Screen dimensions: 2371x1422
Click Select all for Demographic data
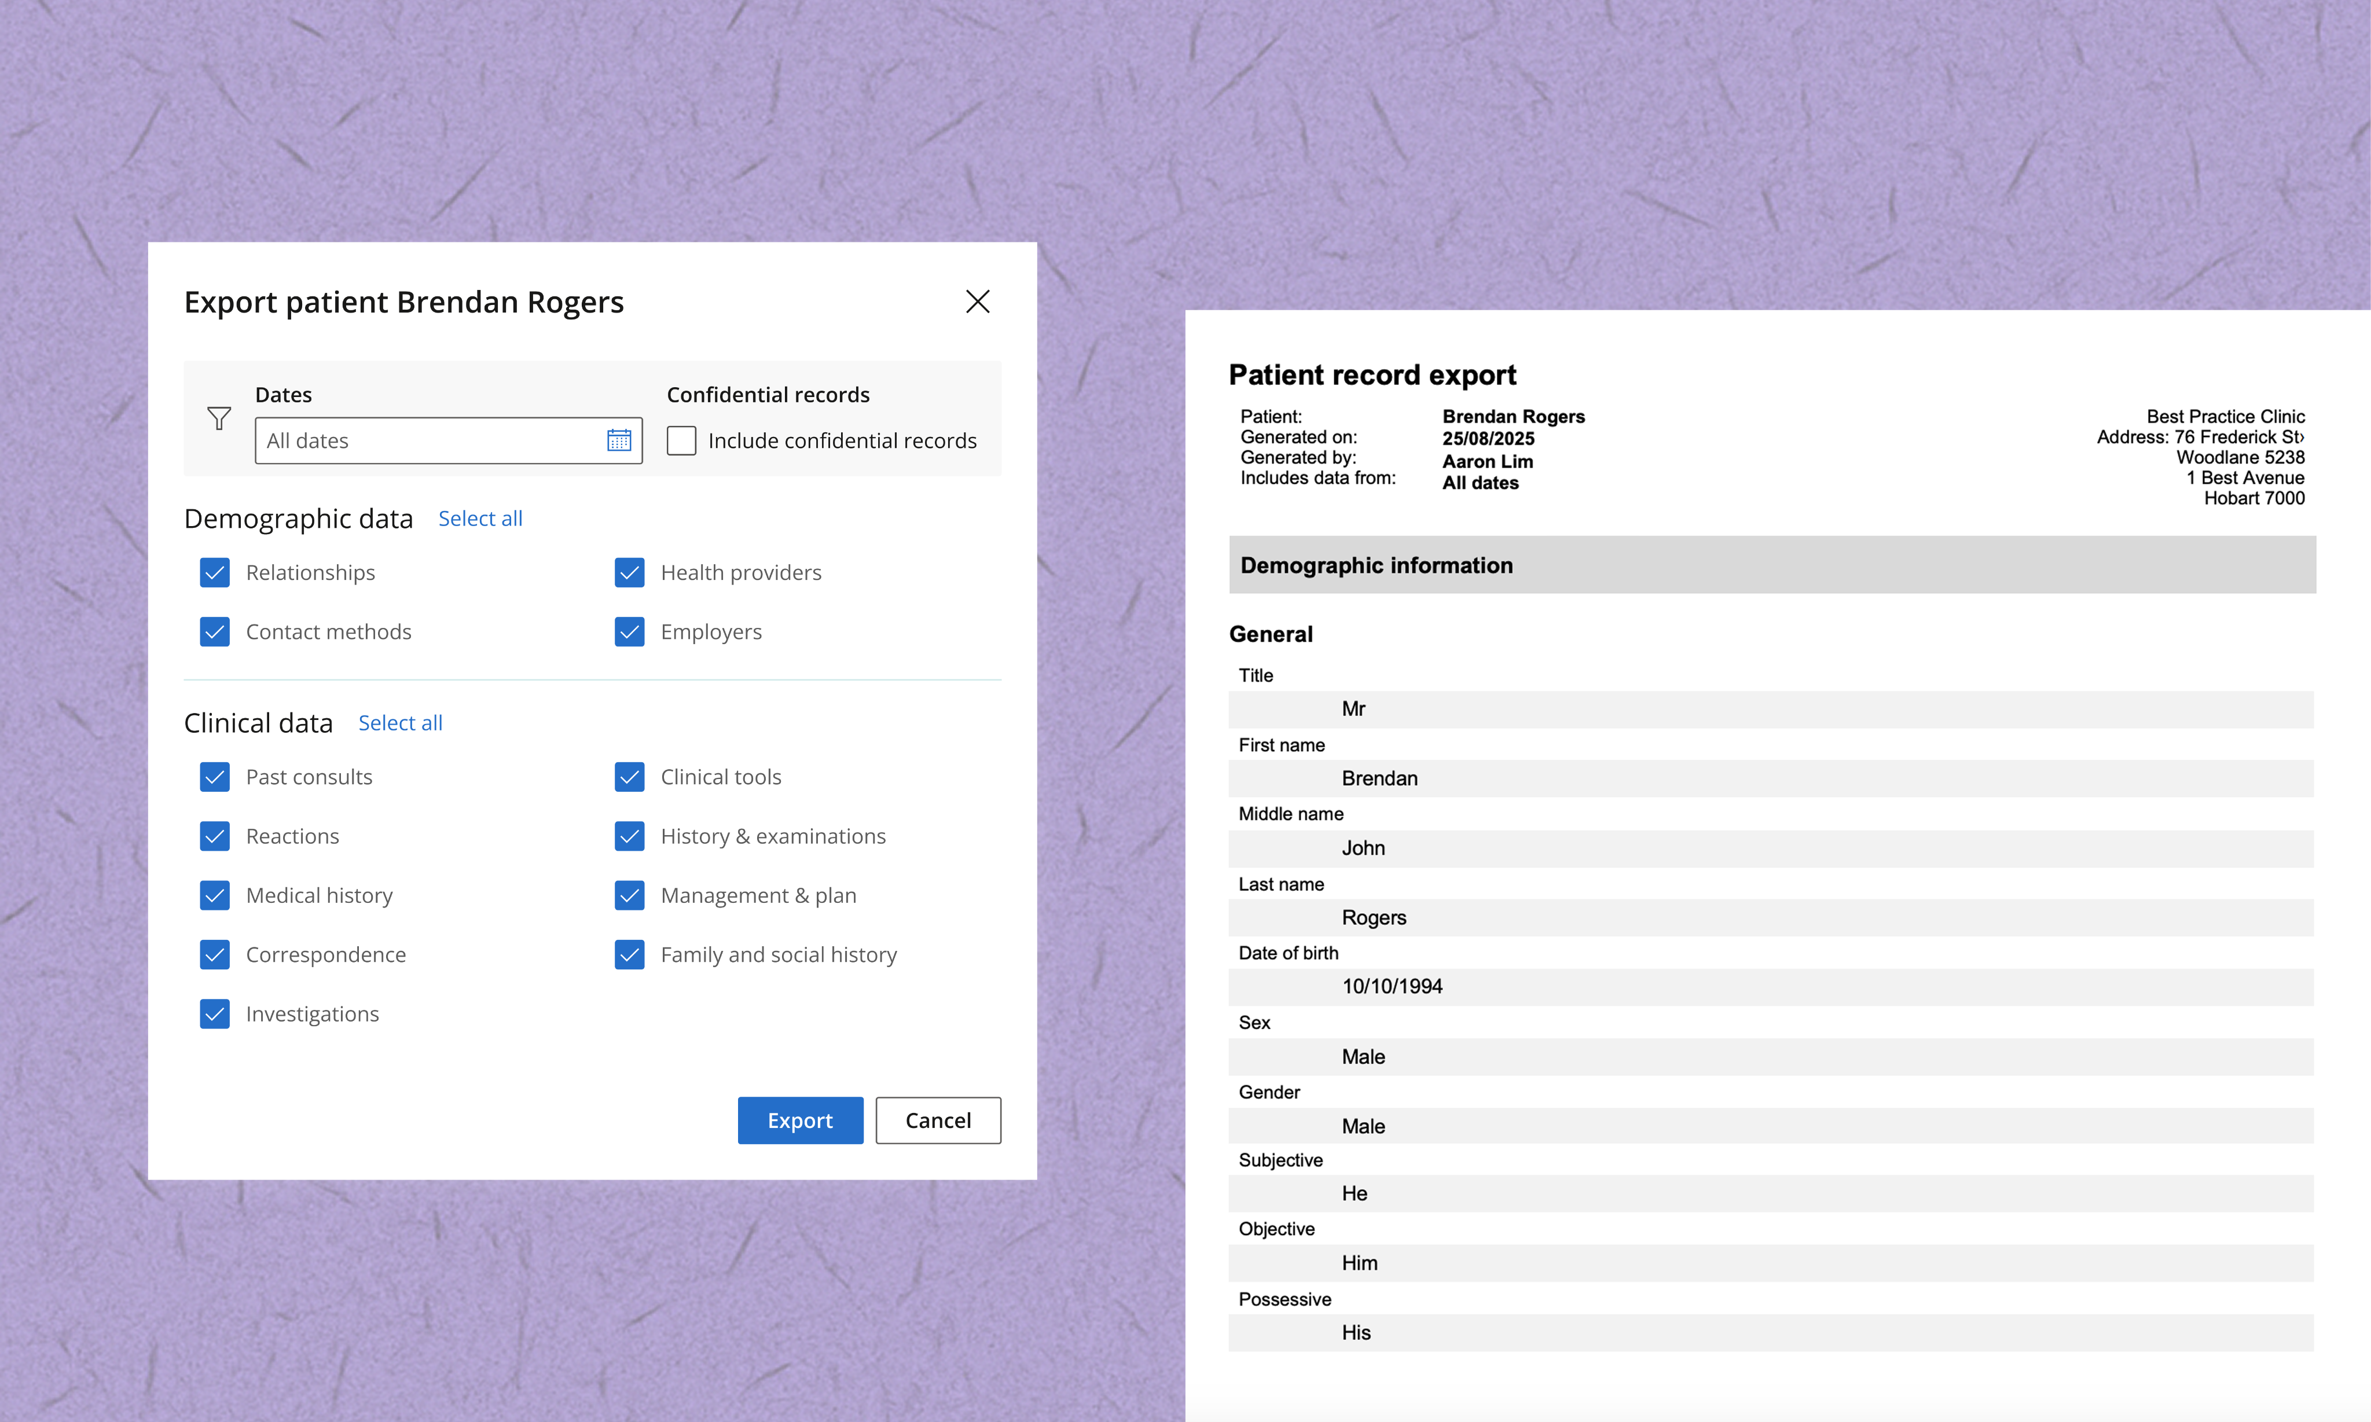(480, 519)
